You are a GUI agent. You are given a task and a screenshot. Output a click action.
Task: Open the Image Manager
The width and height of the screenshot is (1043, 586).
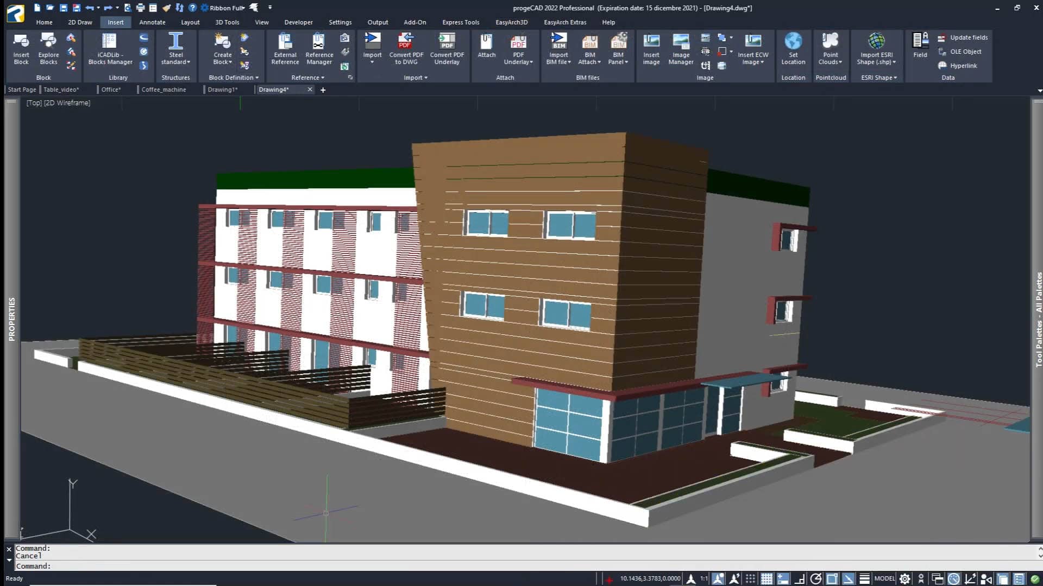pyautogui.click(x=681, y=49)
